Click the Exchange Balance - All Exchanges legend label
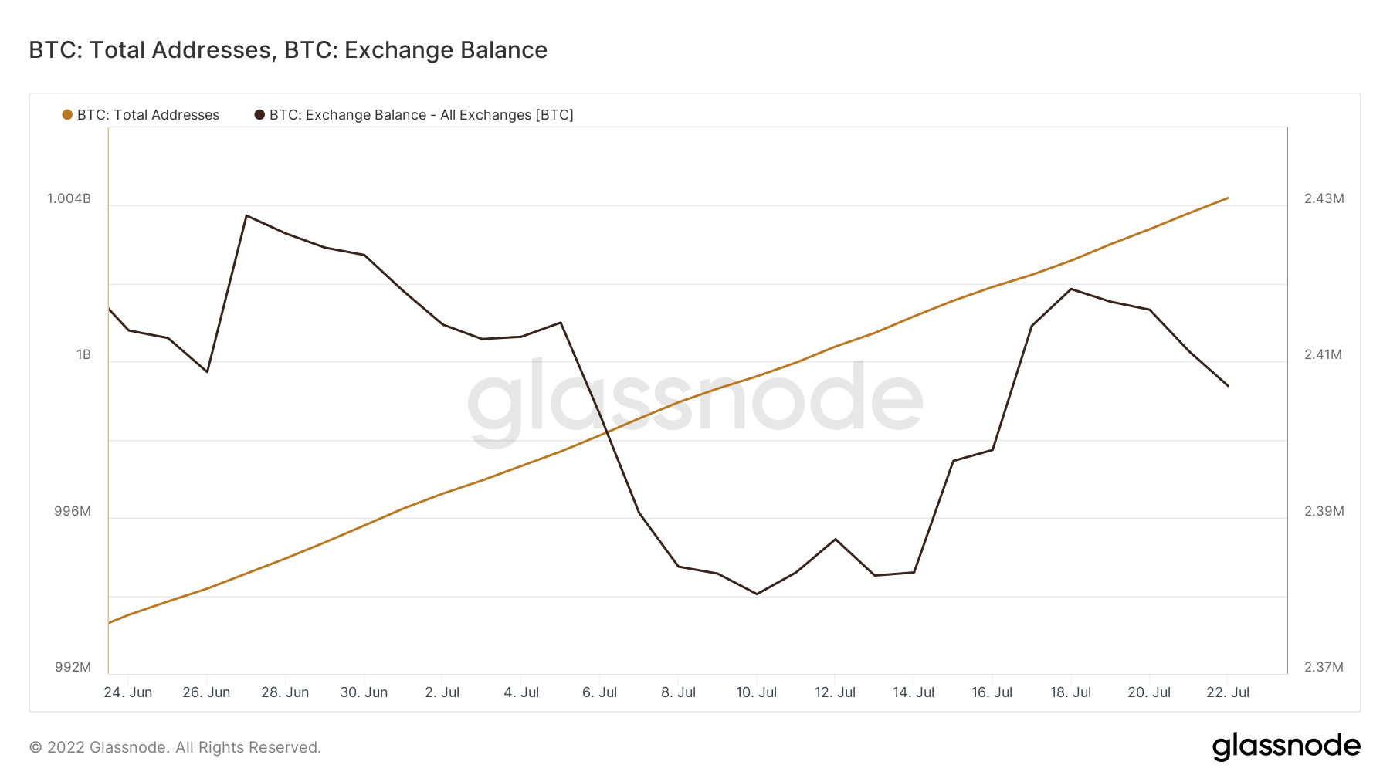Image resolution: width=1390 pixels, height=782 pixels. pos(421,115)
